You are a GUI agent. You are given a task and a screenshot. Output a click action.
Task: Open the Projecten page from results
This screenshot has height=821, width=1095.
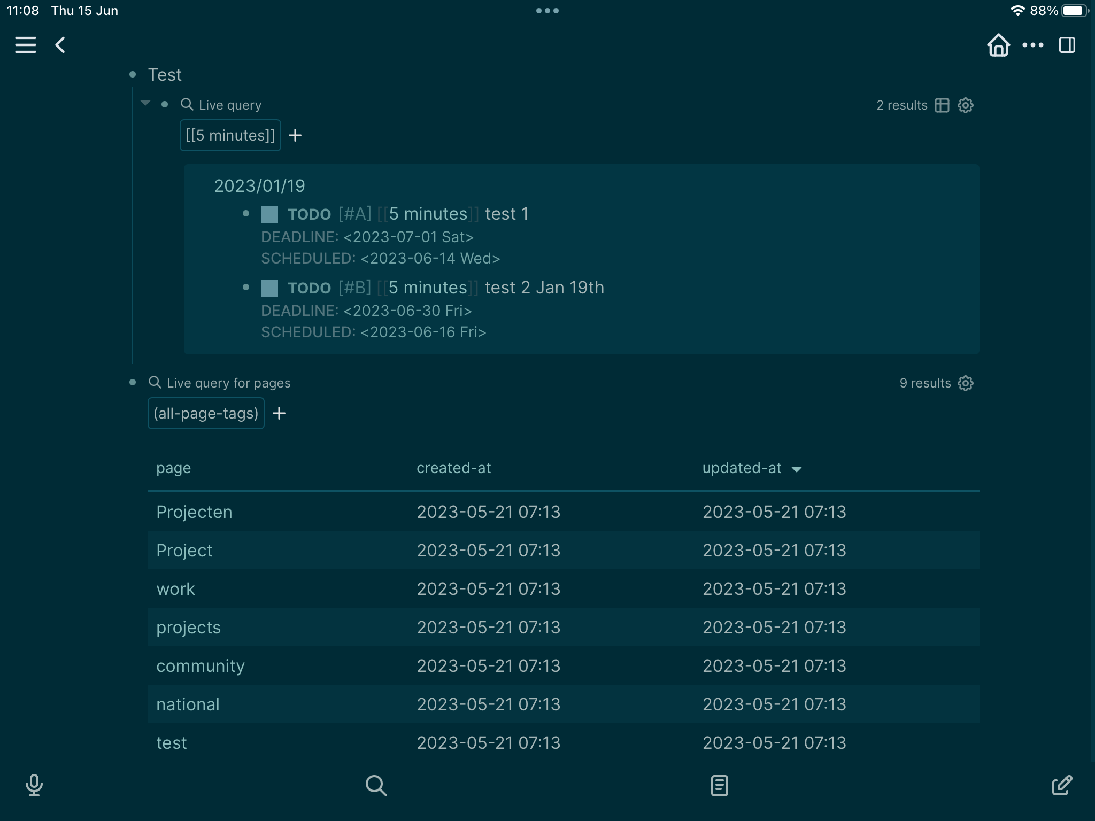click(194, 512)
